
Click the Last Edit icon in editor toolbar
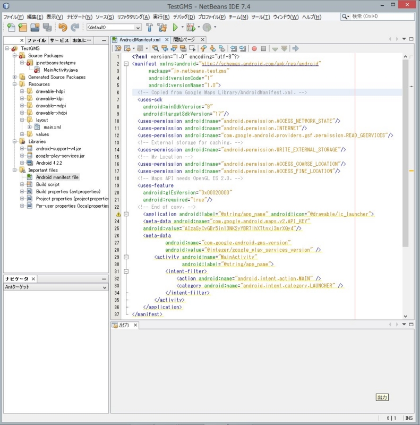(x=118, y=48)
